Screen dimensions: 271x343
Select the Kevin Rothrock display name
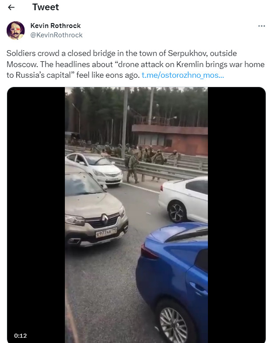click(56, 26)
